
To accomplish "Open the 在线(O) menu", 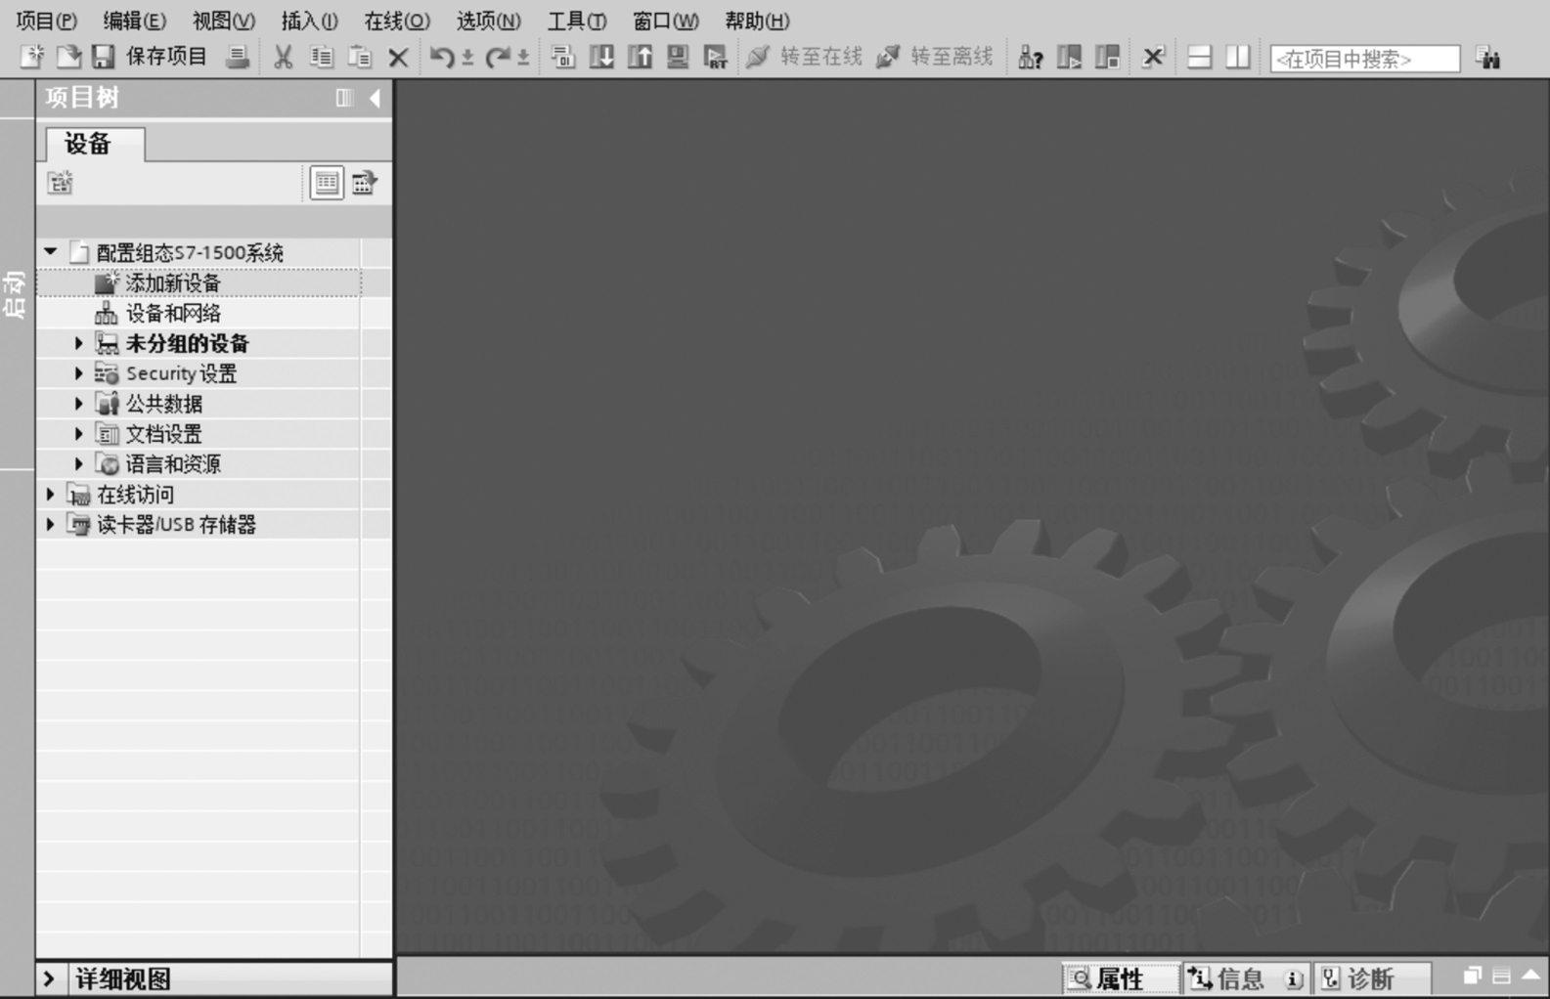I will pos(397,21).
